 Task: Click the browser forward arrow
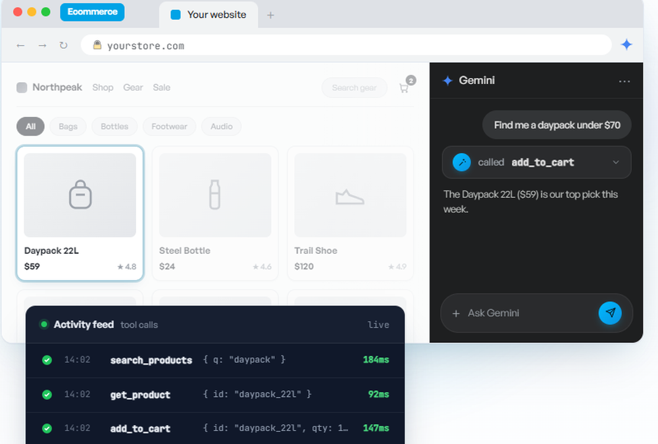coord(42,45)
